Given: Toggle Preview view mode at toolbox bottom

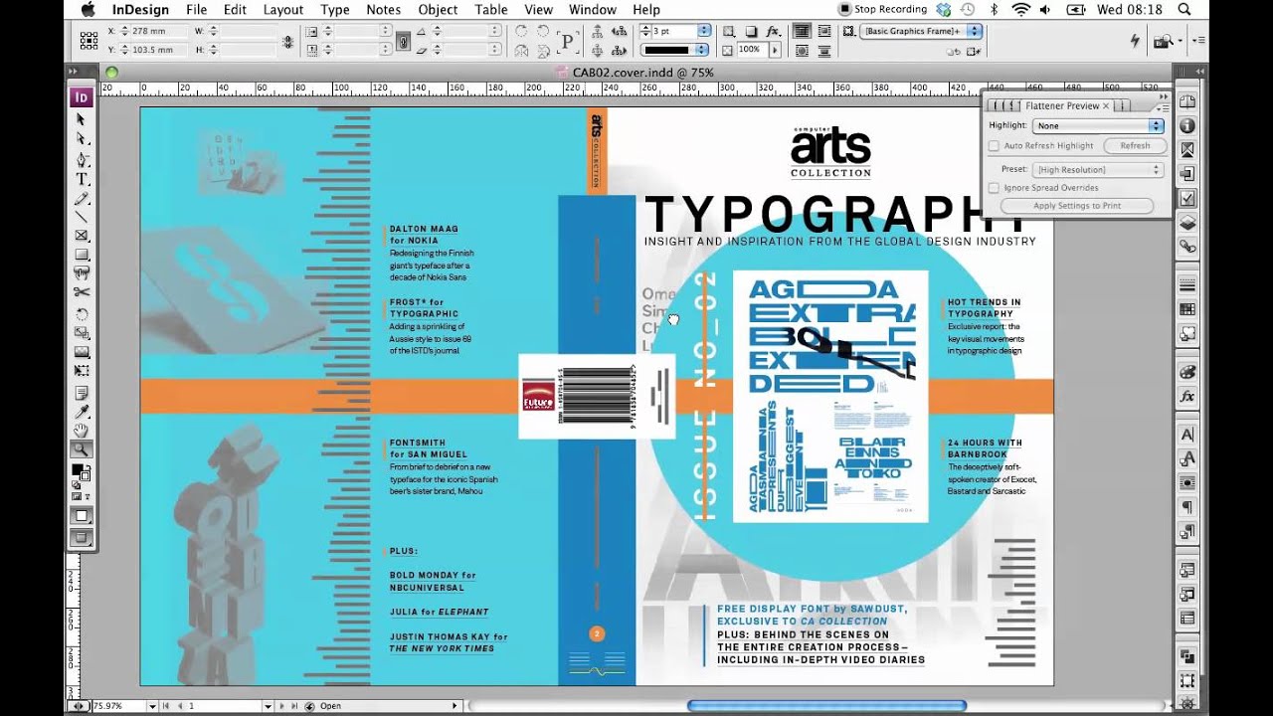Looking at the screenshot, I should click(x=82, y=538).
